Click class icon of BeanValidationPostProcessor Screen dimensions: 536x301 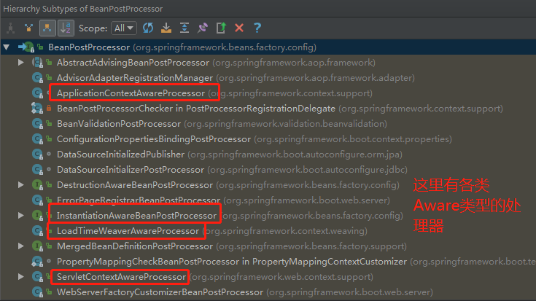(37, 124)
